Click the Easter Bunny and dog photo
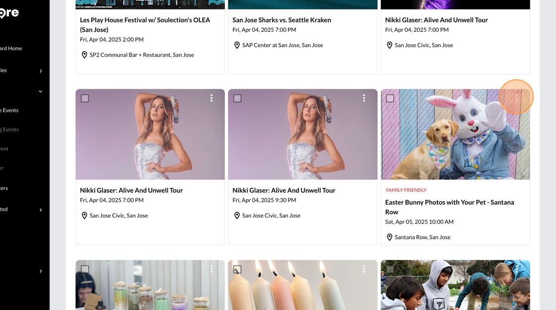The height and width of the screenshot is (310, 556). pos(455,134)
